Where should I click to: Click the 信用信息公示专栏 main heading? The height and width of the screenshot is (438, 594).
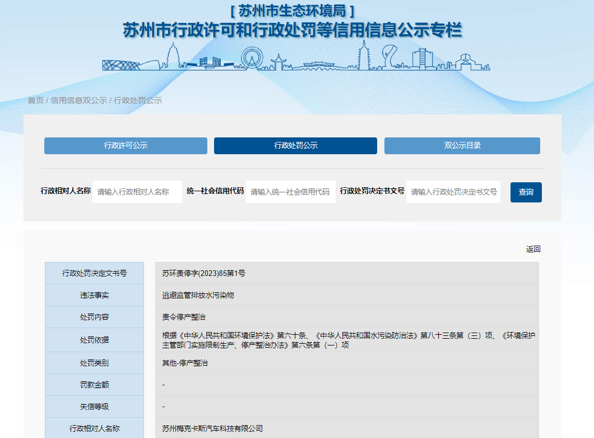pos(292,30)
